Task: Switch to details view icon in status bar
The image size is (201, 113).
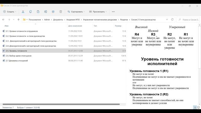Action: click(195, 107)
